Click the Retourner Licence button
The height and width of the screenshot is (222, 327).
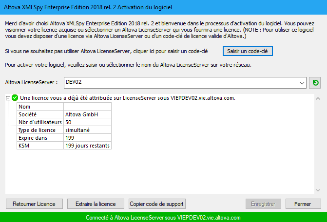tap(34, 204)
